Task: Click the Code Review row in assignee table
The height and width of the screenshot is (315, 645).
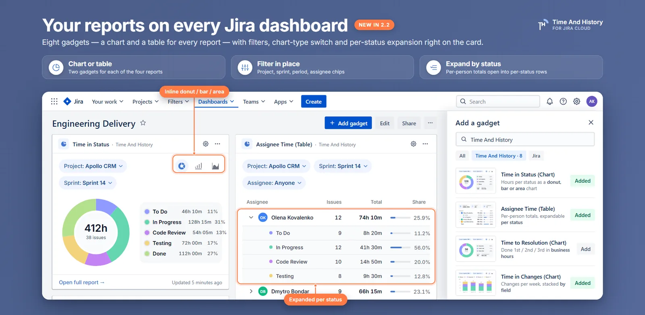Action: coord(336,262)
